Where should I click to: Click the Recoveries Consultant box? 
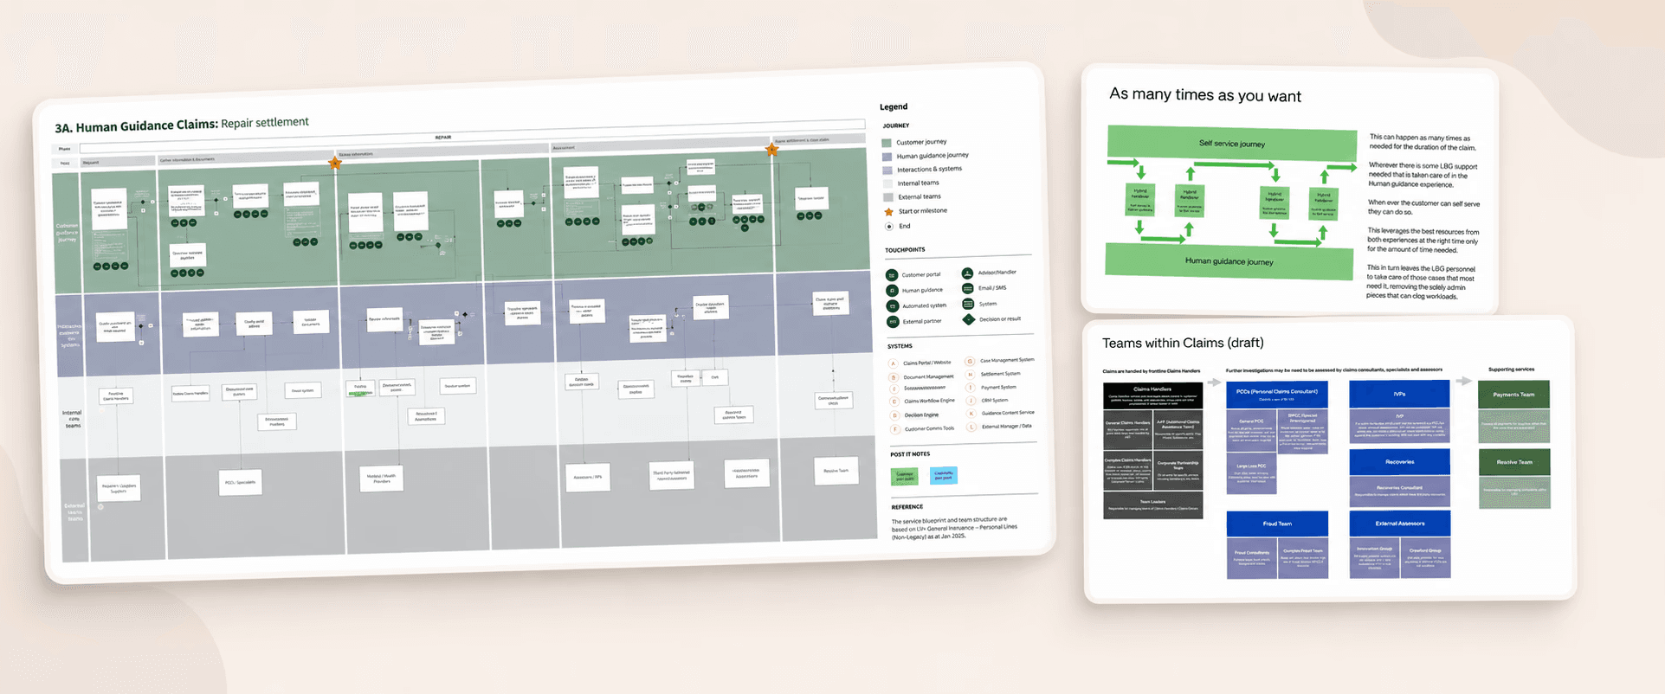(1400, 492)
